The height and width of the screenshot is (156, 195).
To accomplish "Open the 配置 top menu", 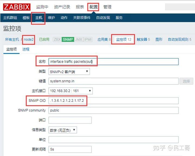I will click(93, 7).
